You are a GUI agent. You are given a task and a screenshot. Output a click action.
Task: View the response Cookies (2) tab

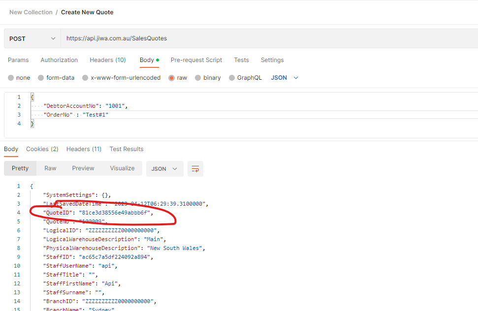tap(42, 149)
